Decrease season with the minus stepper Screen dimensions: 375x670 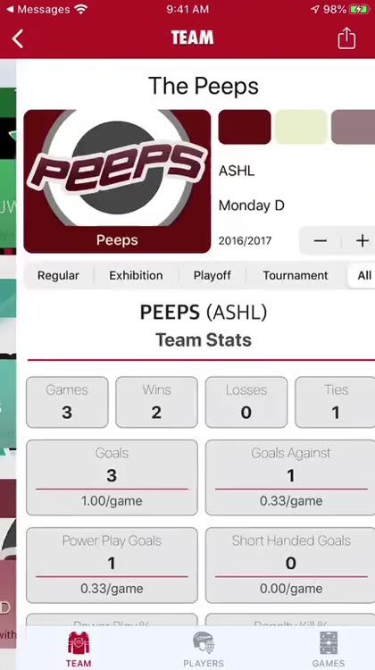[320, 241]
